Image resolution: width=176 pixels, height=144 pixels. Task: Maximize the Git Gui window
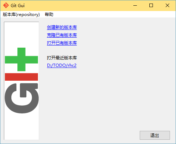tap(151, 5)
